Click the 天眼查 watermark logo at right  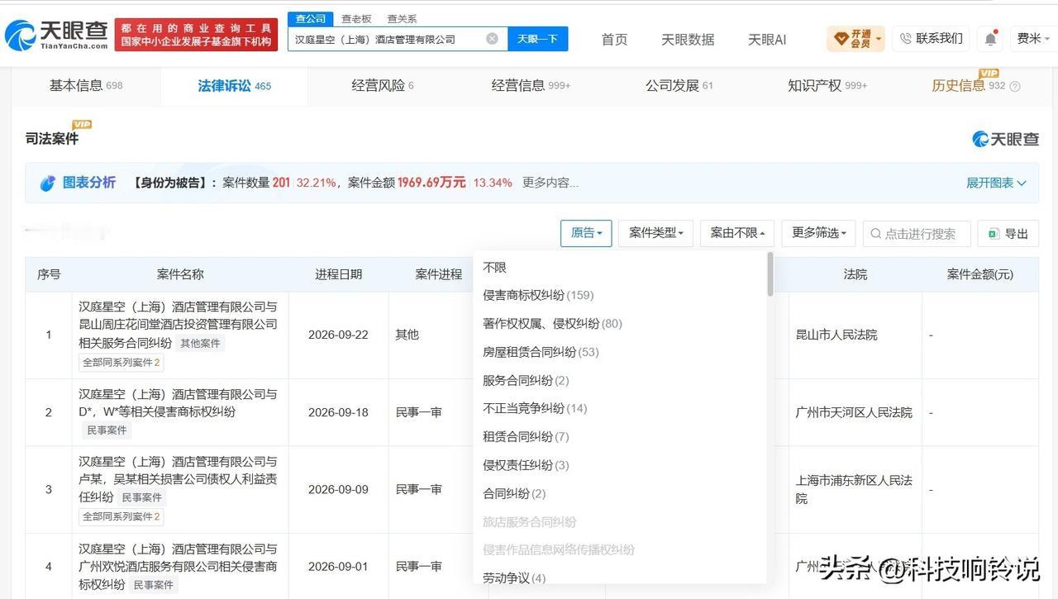[1005, 139]
